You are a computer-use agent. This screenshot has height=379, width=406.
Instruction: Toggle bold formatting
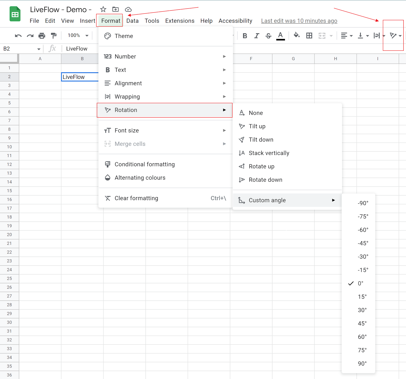[245, 36]
